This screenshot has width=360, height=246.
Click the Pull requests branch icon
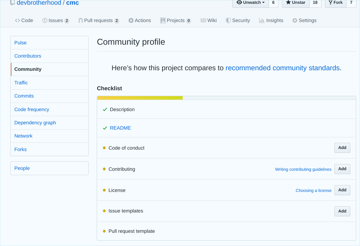coord(81,21)
